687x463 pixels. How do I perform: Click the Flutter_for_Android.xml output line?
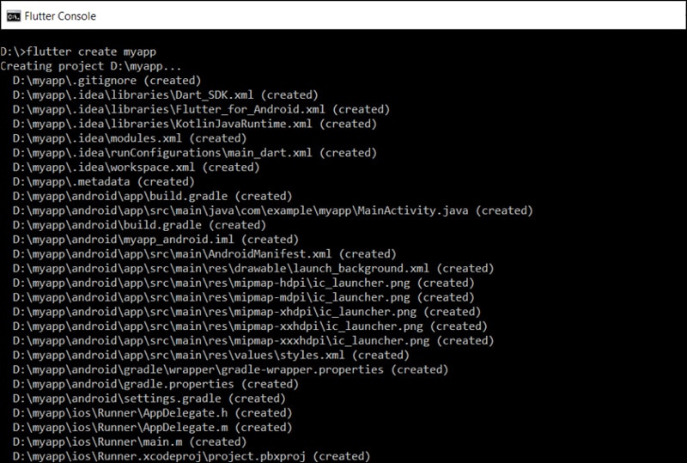tap(201, 109)
